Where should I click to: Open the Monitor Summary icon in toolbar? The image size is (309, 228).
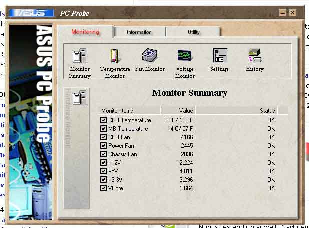coord(80,56)
